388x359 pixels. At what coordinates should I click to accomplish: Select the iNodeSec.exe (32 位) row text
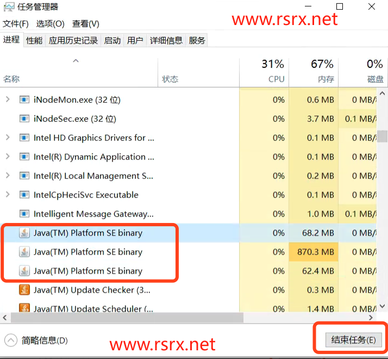coord(75,119)
